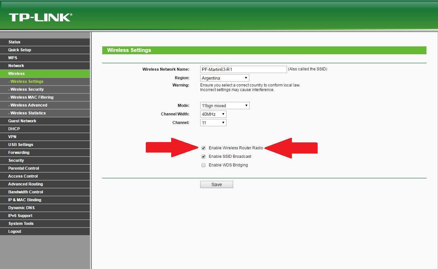Open IP & MAC Binding
The width and height of the screenshot is (438, 269).
(x=45, y=200)
